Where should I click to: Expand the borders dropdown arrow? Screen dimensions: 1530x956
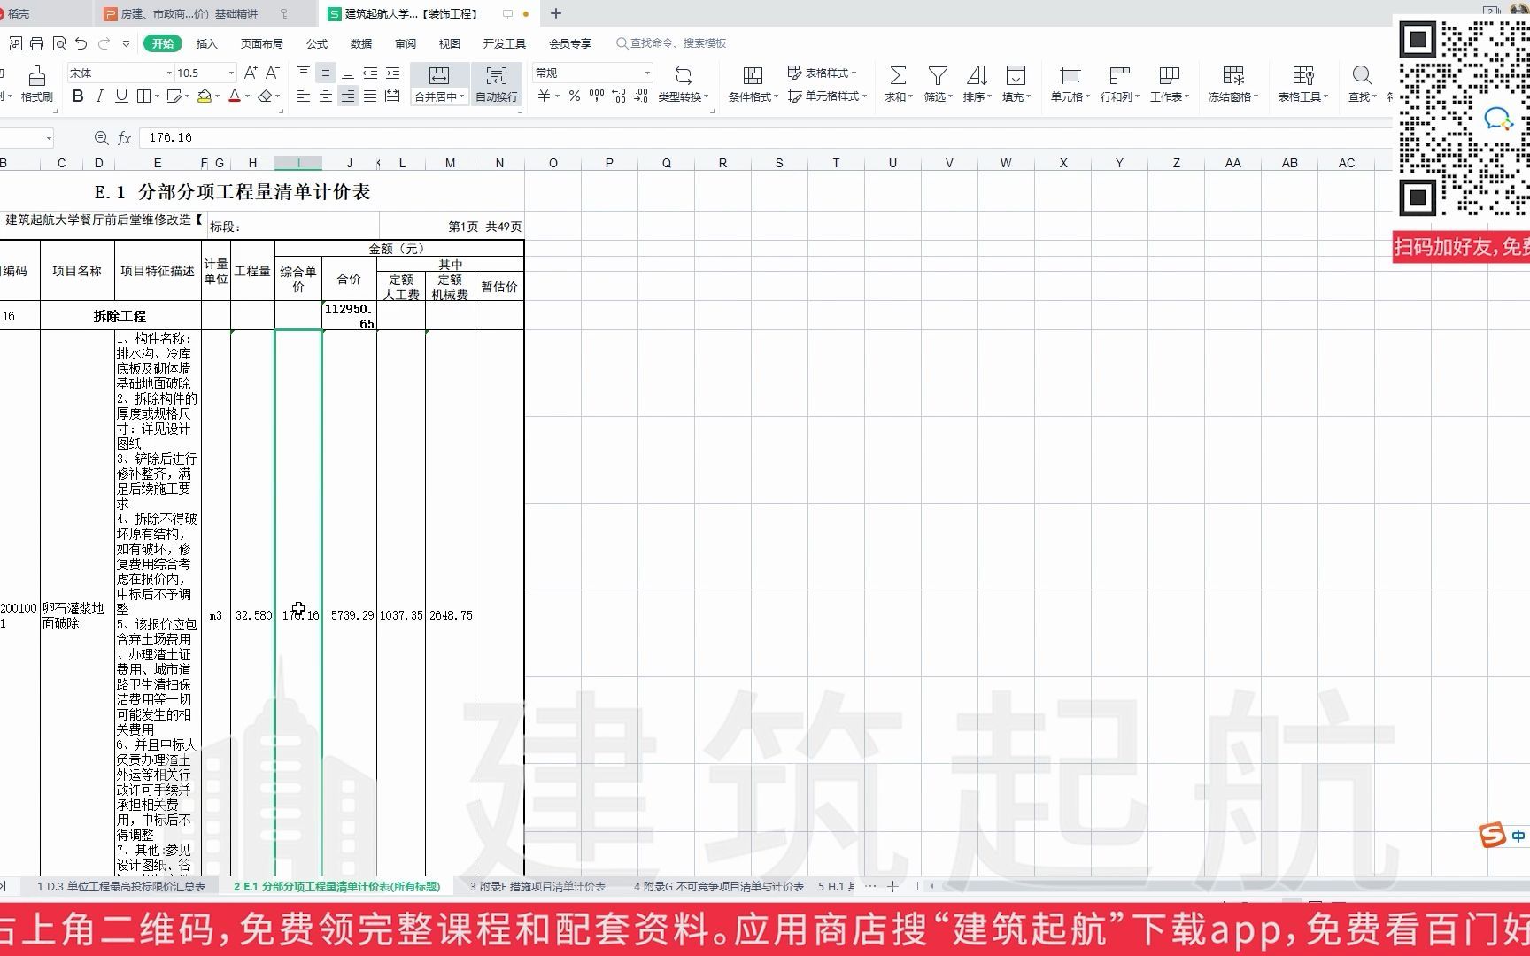click(x=157, y=96)
